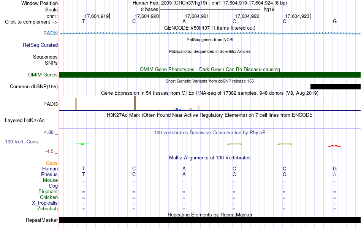Click the Elephant species label
The image size is (361, 229).
[x=48, y=192]
